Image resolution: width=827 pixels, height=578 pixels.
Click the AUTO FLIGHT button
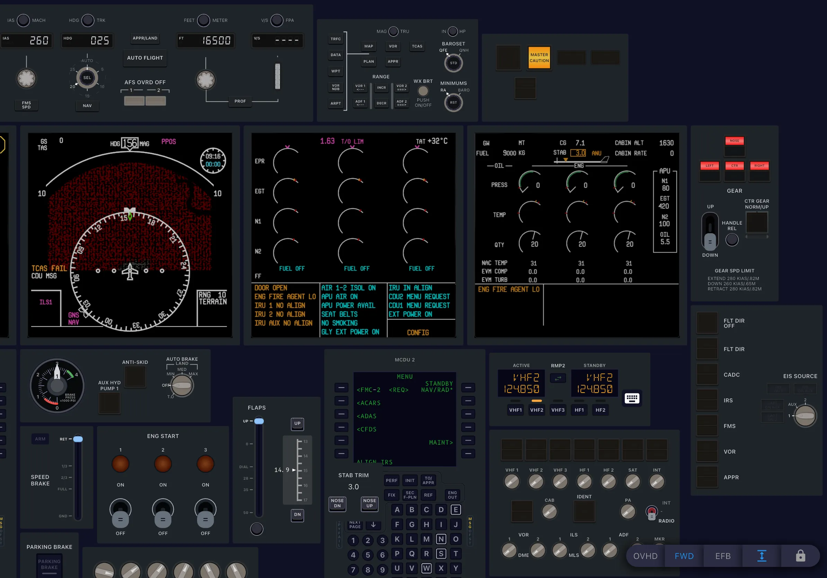[145, 58]
